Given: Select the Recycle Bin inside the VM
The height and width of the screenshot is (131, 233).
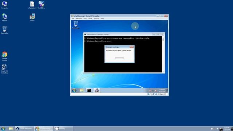Looking at the screenshot, I should [x=76, y=25].
